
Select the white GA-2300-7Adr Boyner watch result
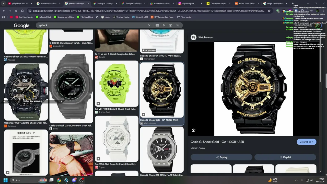tap(116, 139)
